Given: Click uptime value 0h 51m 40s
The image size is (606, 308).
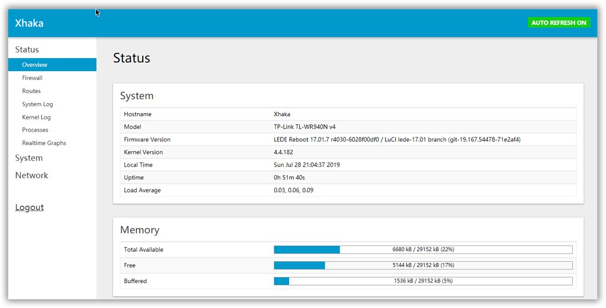Looking at the screenshot, I should [289, 177].
